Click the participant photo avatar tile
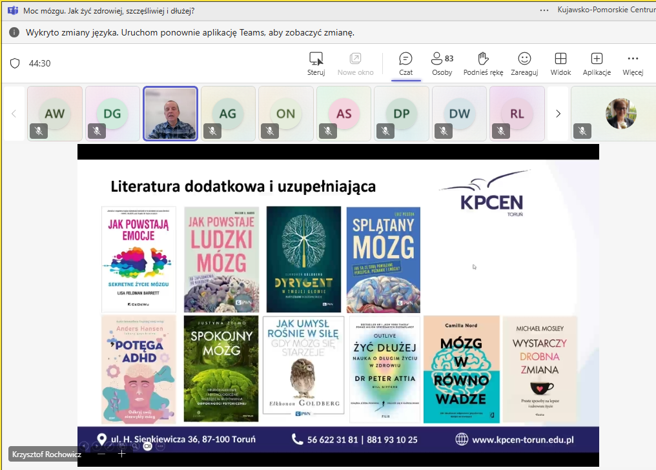 tap(621, 114)
